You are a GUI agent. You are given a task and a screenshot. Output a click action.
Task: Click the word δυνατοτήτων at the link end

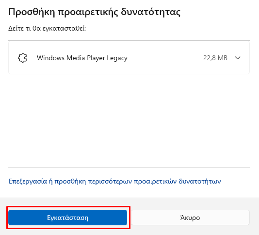pos(200,181)
